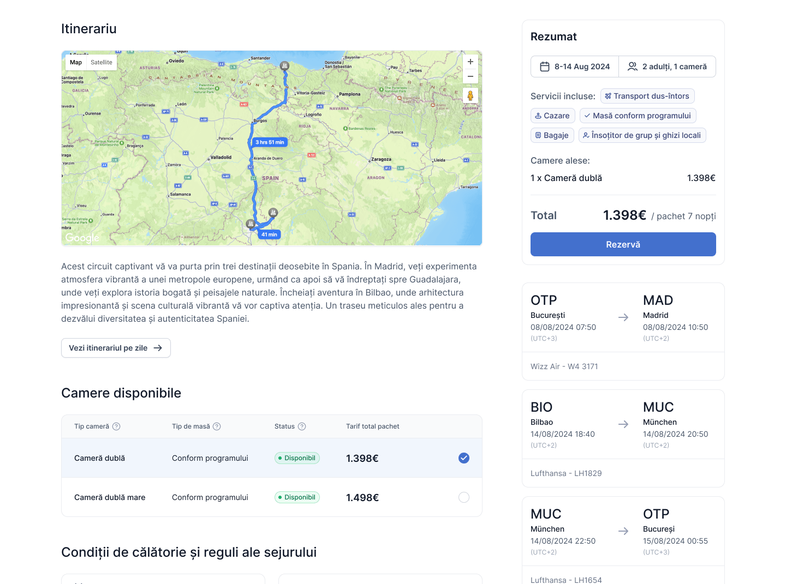
Task: Select the Cameră dublă radio button
Action: 464,458
